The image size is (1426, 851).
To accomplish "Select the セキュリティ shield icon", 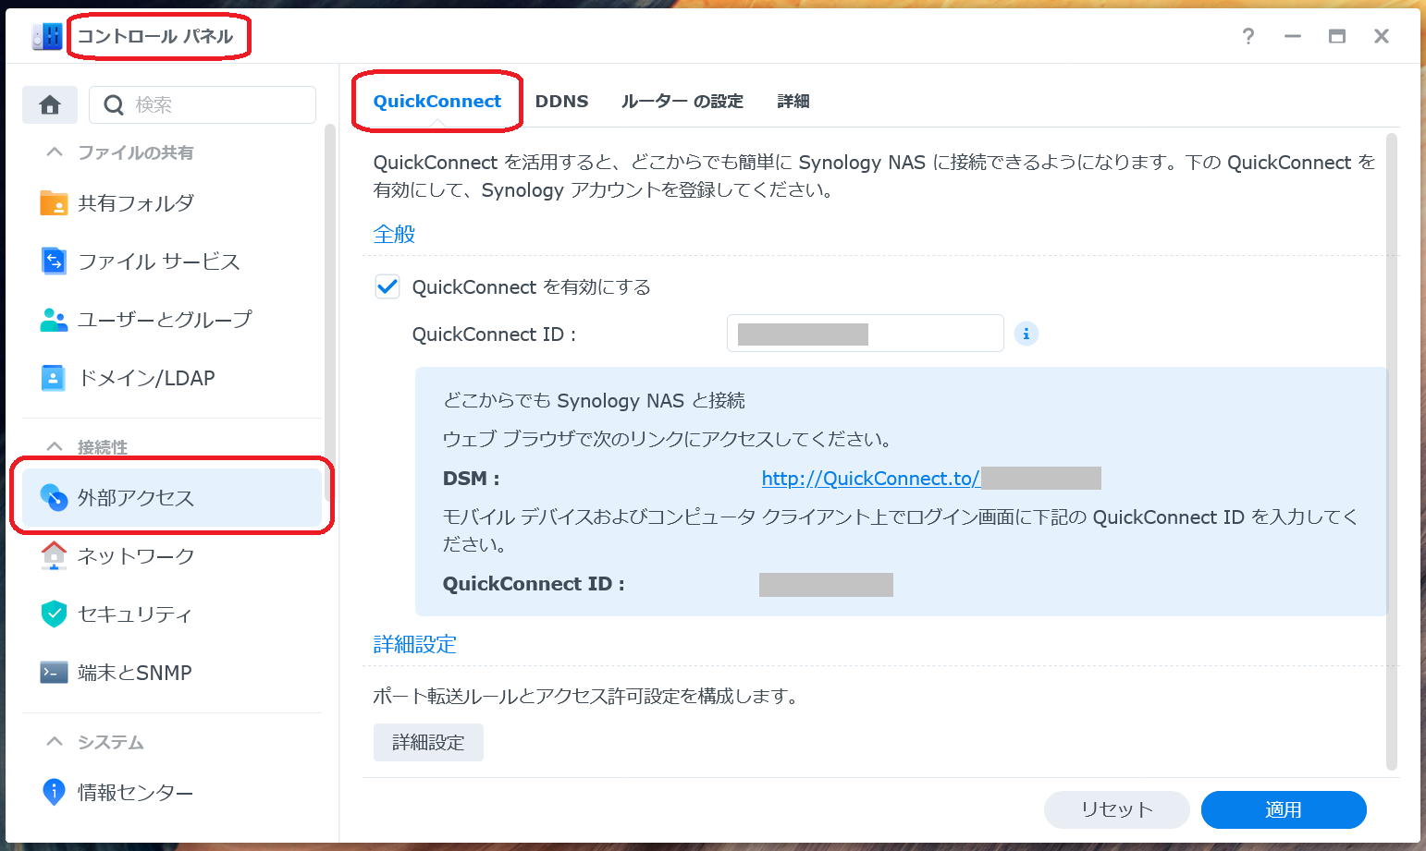I will [x=53, y=614].
